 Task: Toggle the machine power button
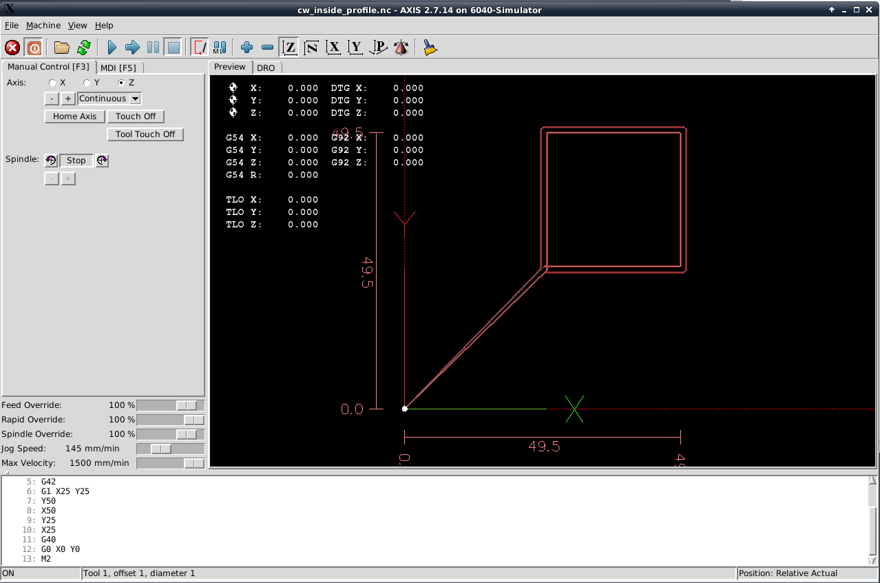(34, 48)
